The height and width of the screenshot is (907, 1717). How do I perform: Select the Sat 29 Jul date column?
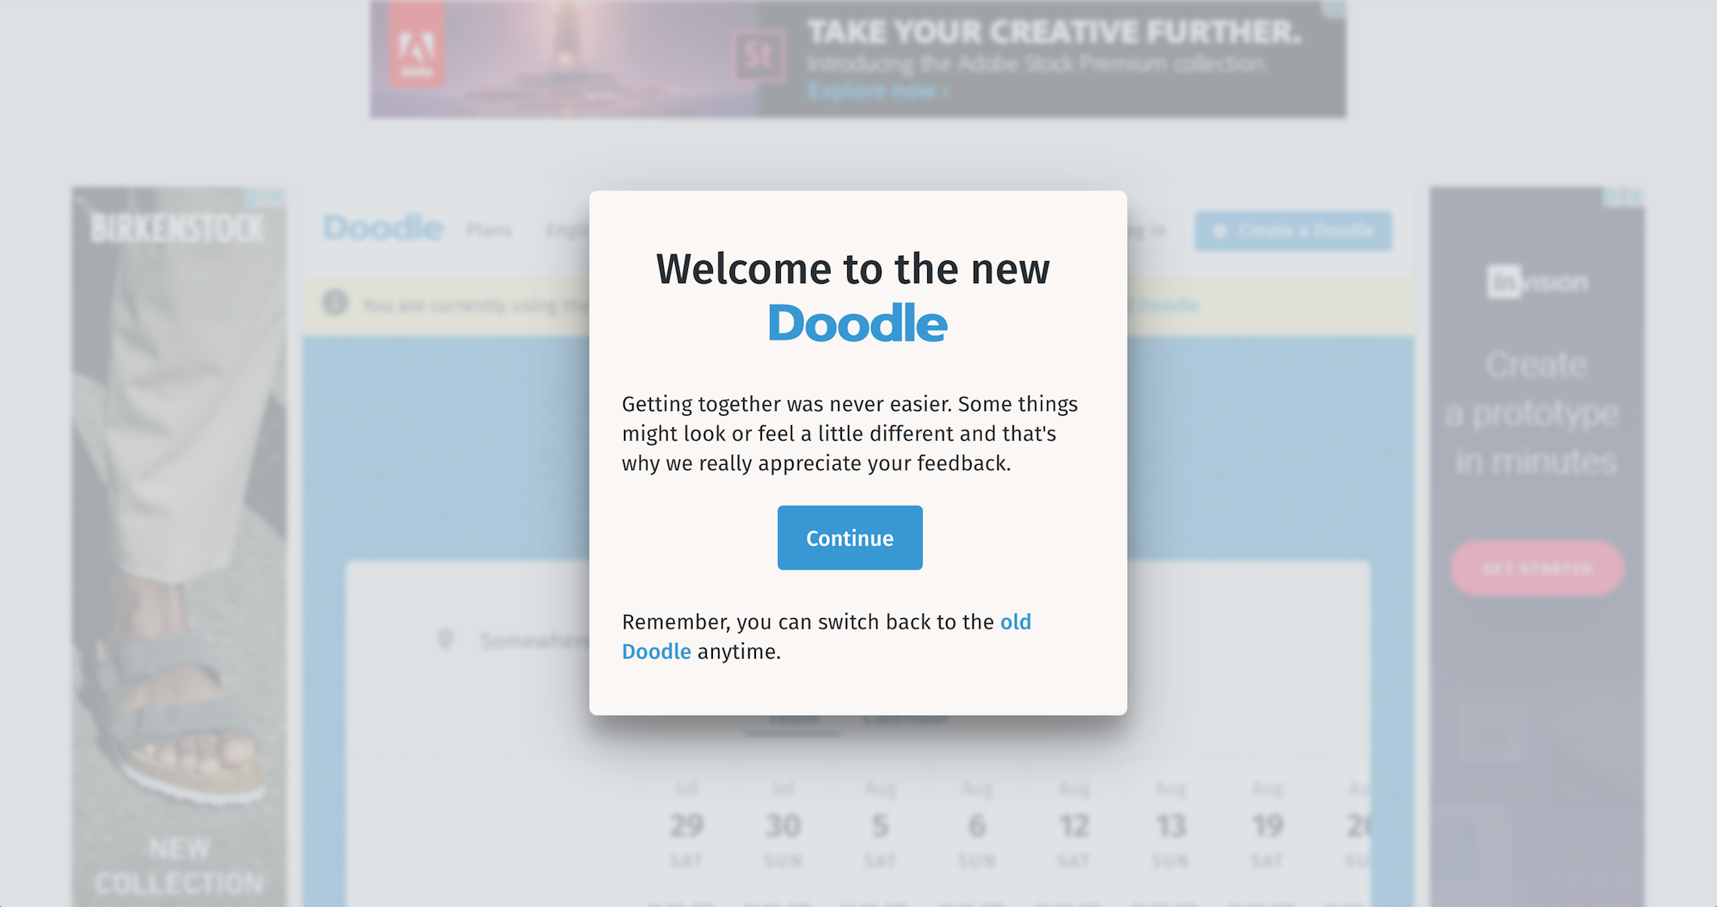pos(686,826)
